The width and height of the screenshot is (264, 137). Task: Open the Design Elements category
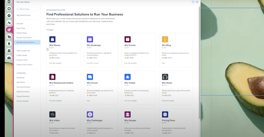click(23, 97)
